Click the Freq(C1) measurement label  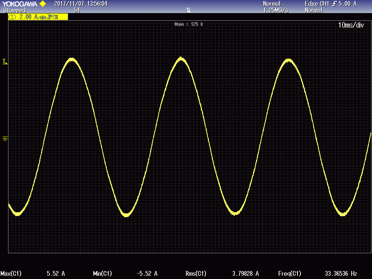click(290, 274)
